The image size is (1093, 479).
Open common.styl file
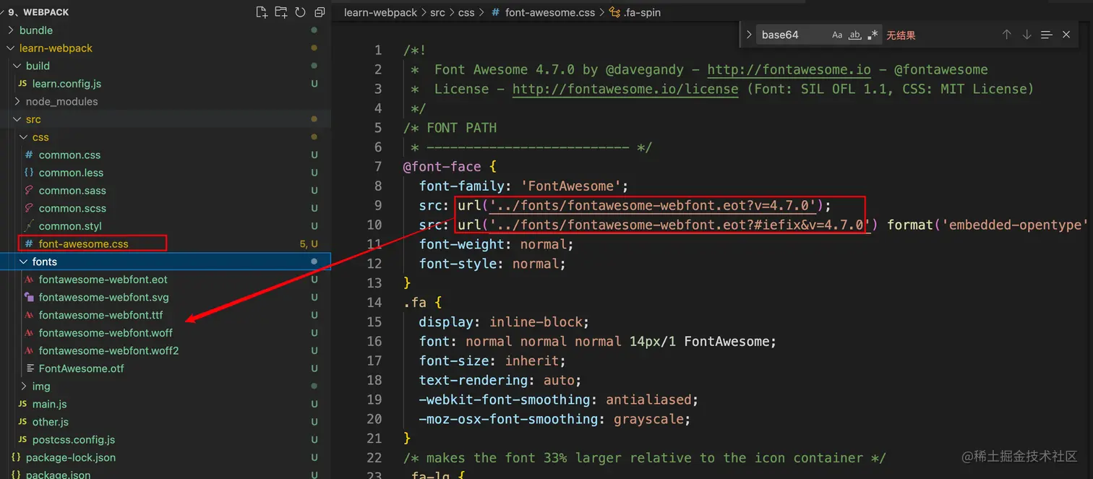click(x=70, y=226)
